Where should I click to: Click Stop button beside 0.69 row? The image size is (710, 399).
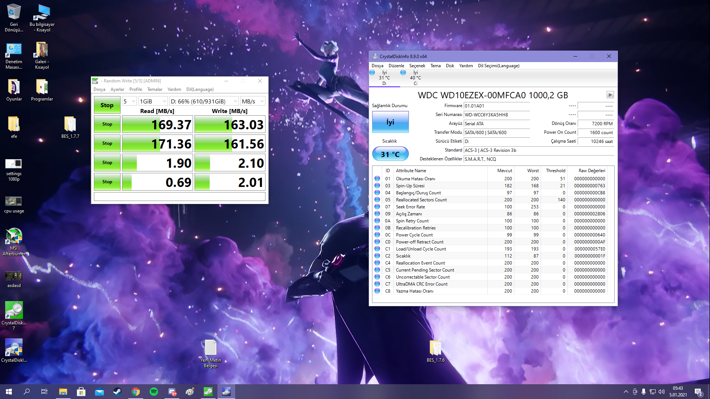coord(107,182)
